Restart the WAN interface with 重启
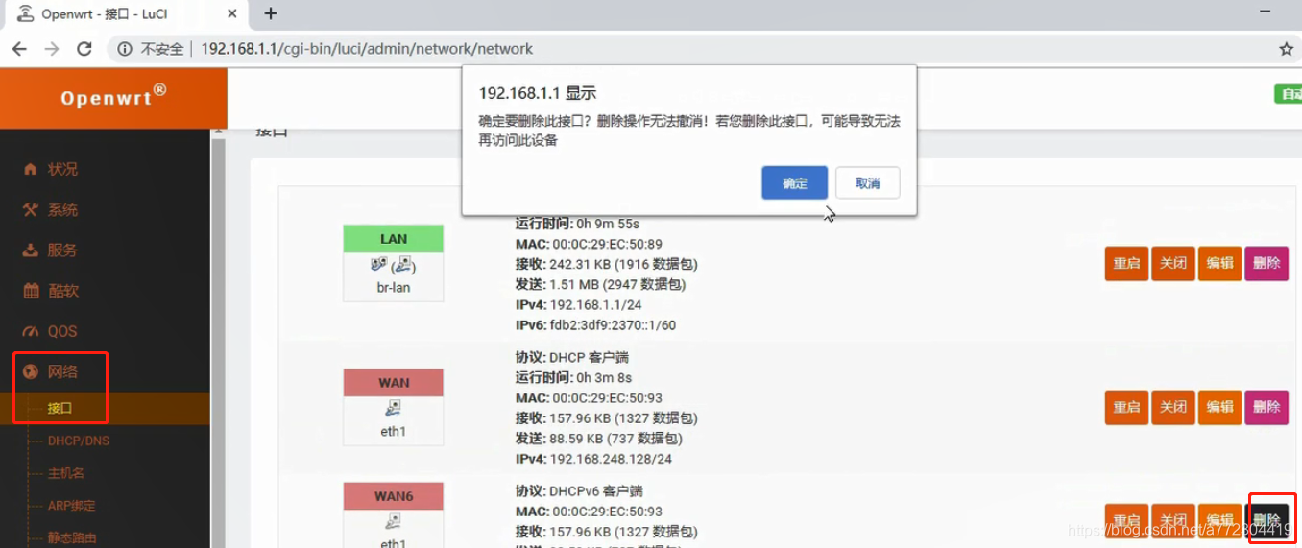This screenshot has height=548, width=1302. click(1126, 407)
